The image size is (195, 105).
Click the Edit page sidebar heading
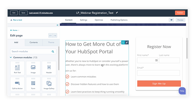pos(16,36)
